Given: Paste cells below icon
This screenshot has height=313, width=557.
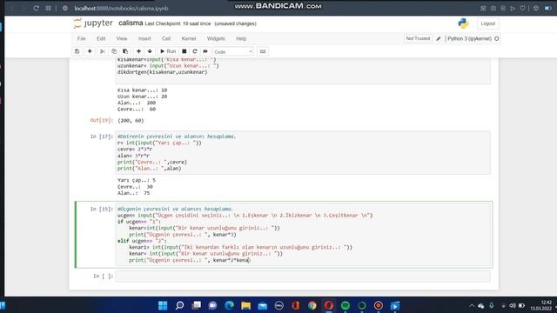Looking at the screenshot, I should tap(125, 51).
